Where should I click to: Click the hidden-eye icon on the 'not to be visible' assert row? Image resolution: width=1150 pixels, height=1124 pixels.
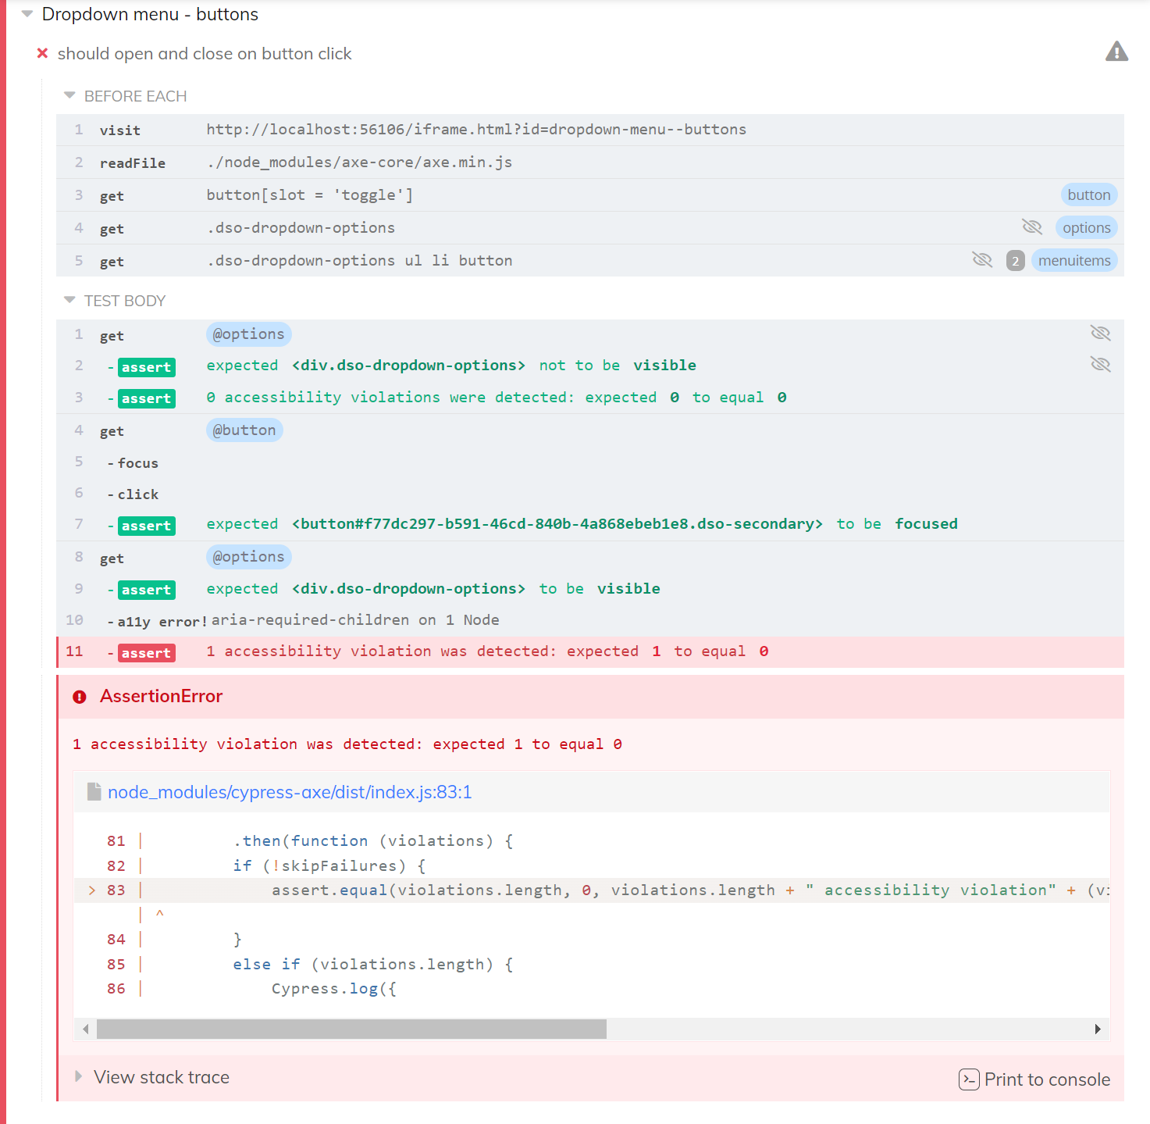[1101, 365]
